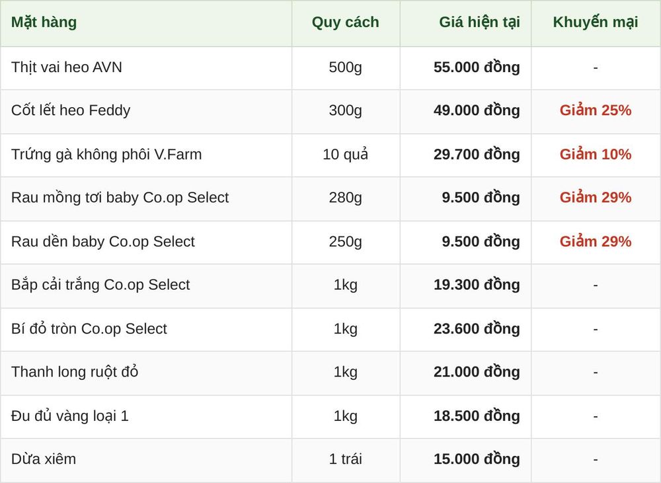Select Rau mồng tơi baby Co.op Select

pos(120,197)
